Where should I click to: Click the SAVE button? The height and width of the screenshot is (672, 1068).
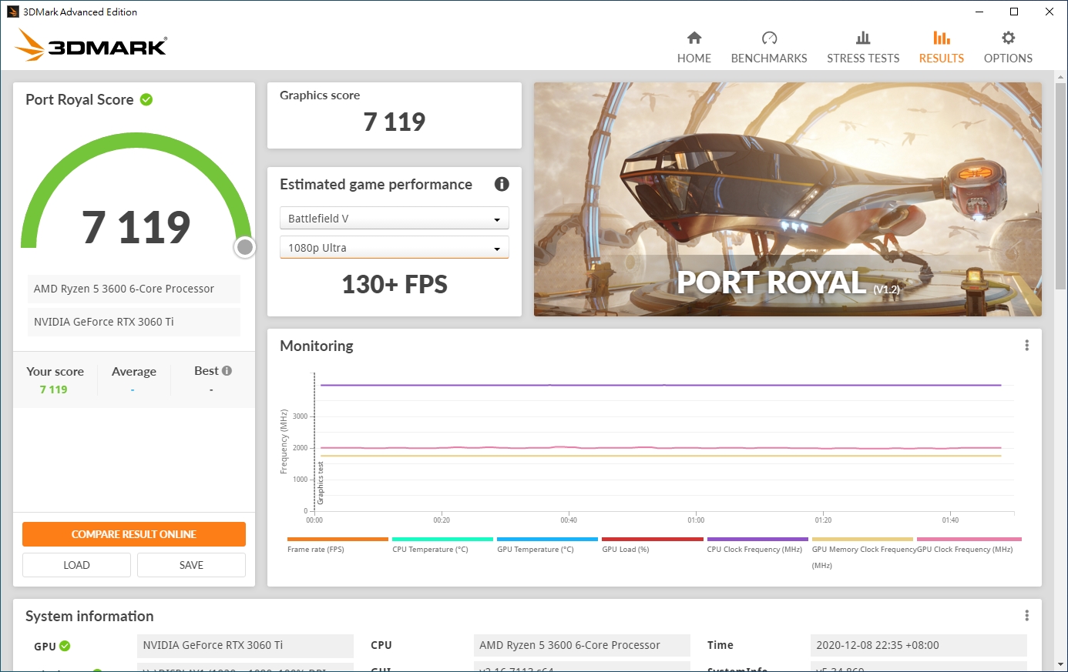[191, 565]
